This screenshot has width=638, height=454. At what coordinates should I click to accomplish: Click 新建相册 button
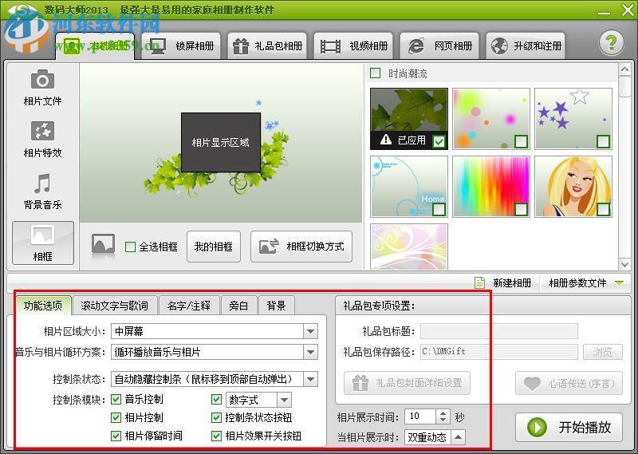[505, 282]
